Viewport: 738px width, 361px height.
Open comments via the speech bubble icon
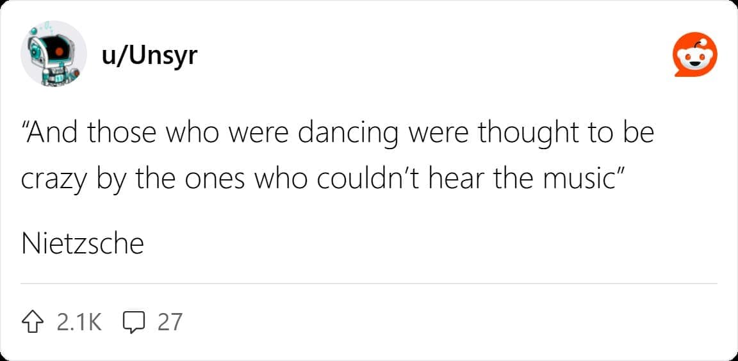[133, 321]
